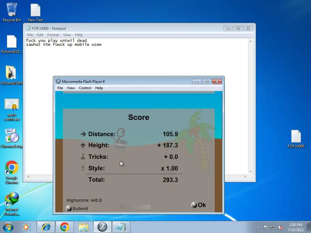This screenshot has height=233, width=311.
Task: Click the Total value 293.3
Action: [x=170, y=180]
